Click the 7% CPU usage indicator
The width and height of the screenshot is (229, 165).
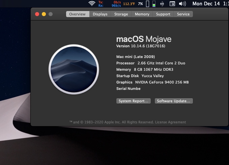point(140,4)
